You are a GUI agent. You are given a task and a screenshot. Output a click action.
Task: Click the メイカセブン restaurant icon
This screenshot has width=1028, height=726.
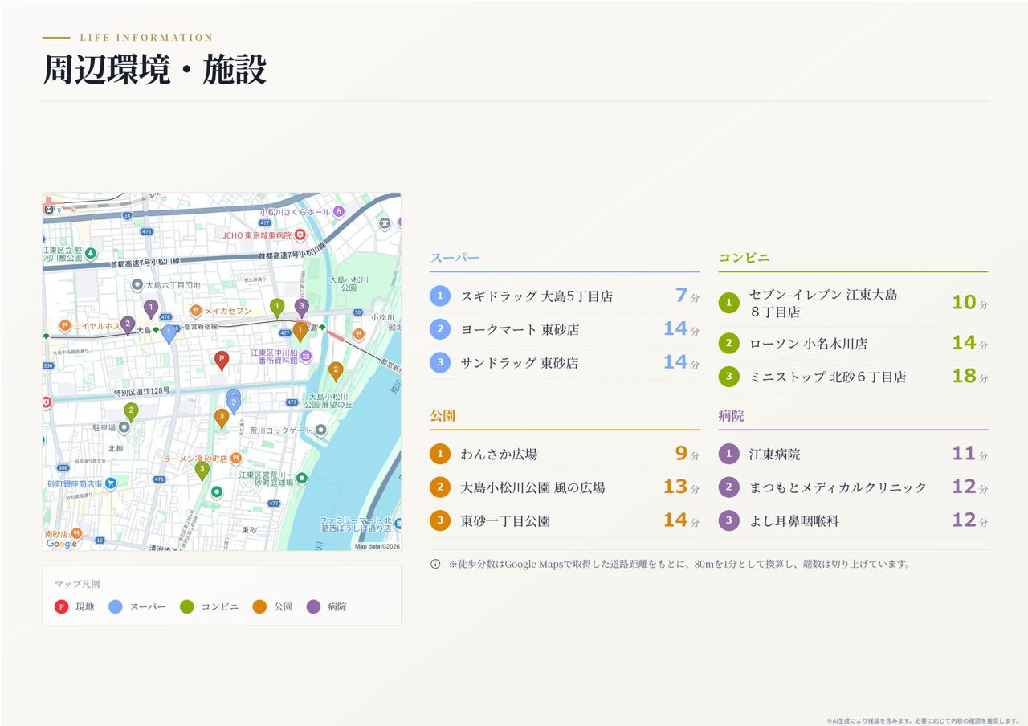point(196,311)
